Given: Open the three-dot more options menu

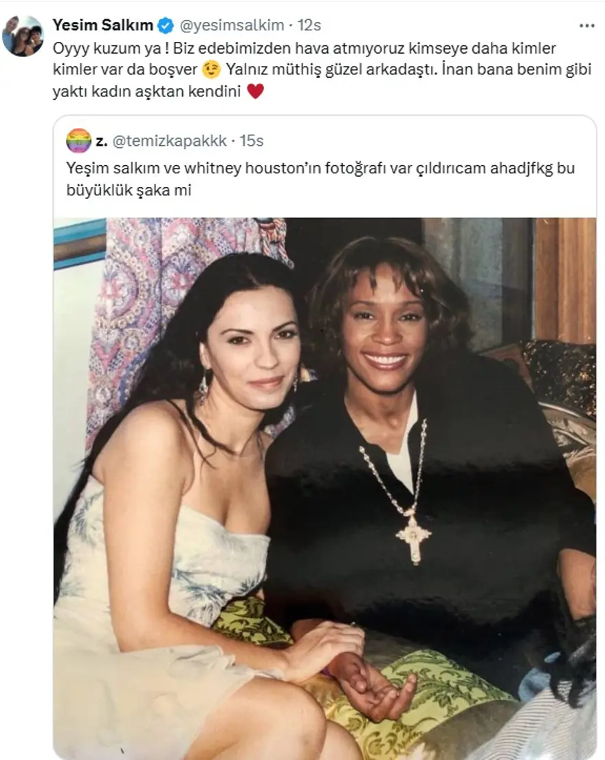Looking at the screenshot, I should 586,25.
